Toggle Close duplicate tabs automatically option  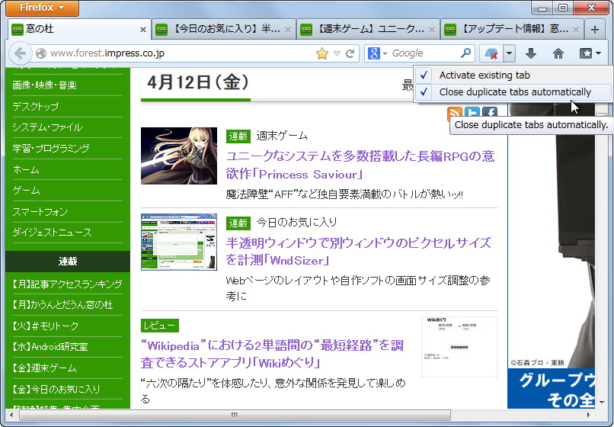pos(513,92)
